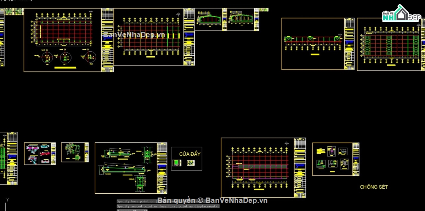Click the BanVeNhaDep.vn watermark on the top drawings
This screenshot has height=211, width=425.
click(x=134, y=35)
